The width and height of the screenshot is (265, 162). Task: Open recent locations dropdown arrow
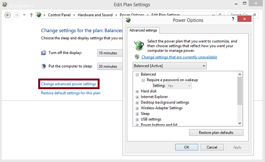pos(24,15)
